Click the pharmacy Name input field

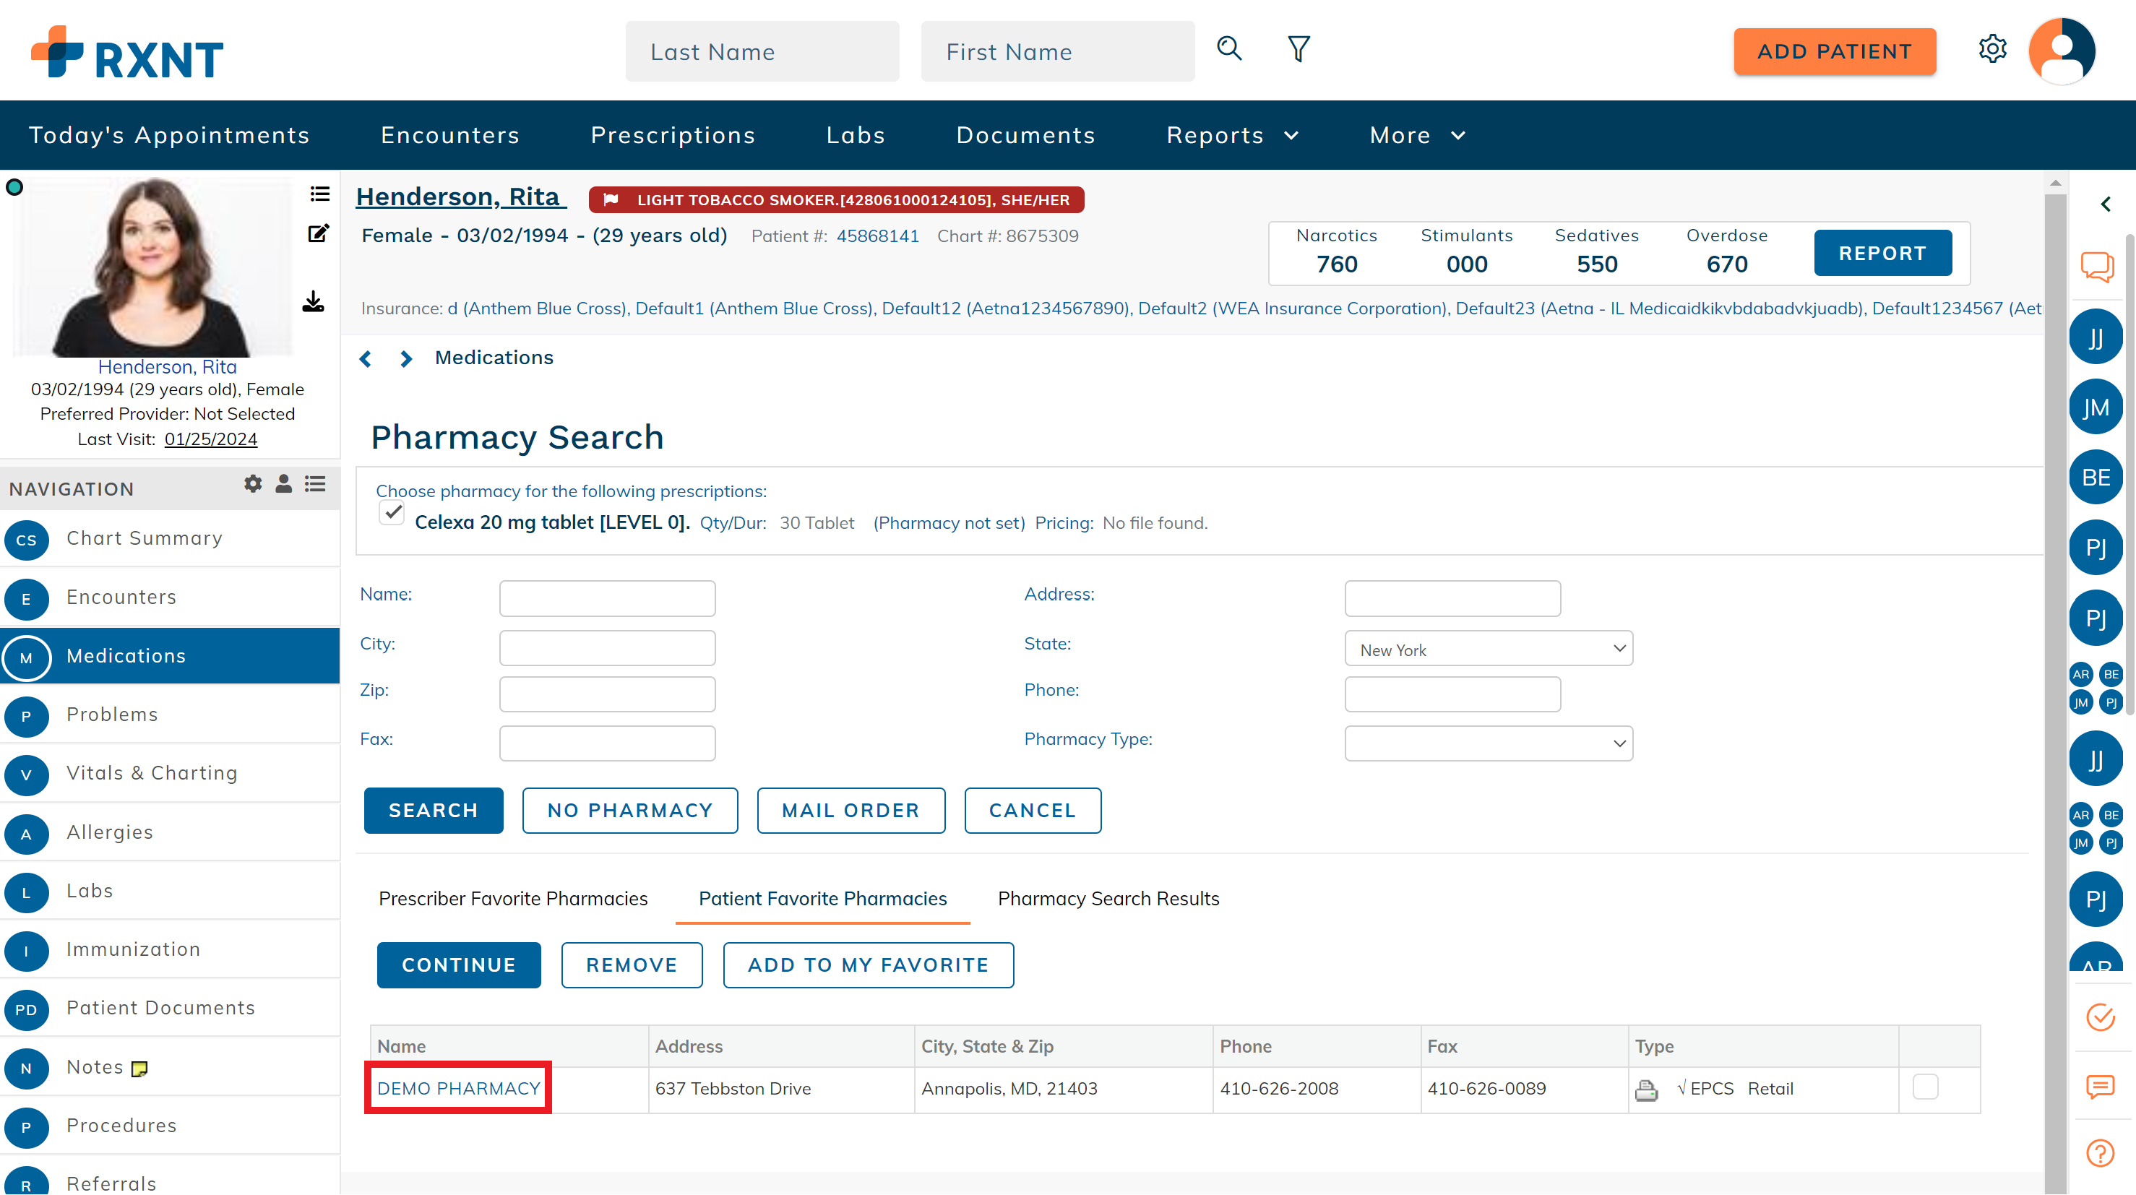point(607,599)
